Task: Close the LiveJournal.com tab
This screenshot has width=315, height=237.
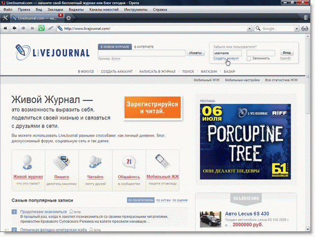Action: point(60,15)
